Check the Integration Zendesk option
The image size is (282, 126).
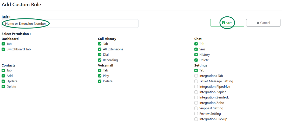[196, 97]
